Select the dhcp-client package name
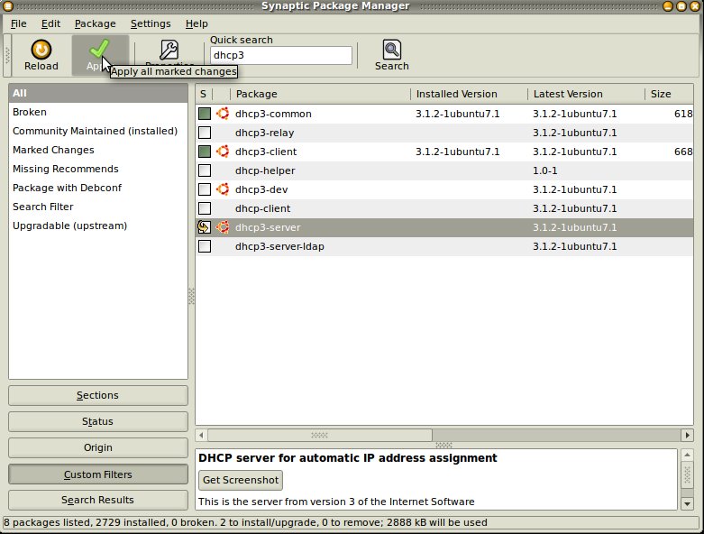 pos(262,209)
